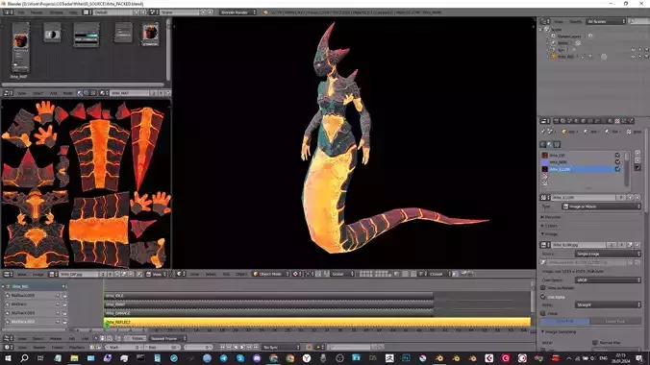
Task: Open the World properties tab
Action: coord(576,121)
